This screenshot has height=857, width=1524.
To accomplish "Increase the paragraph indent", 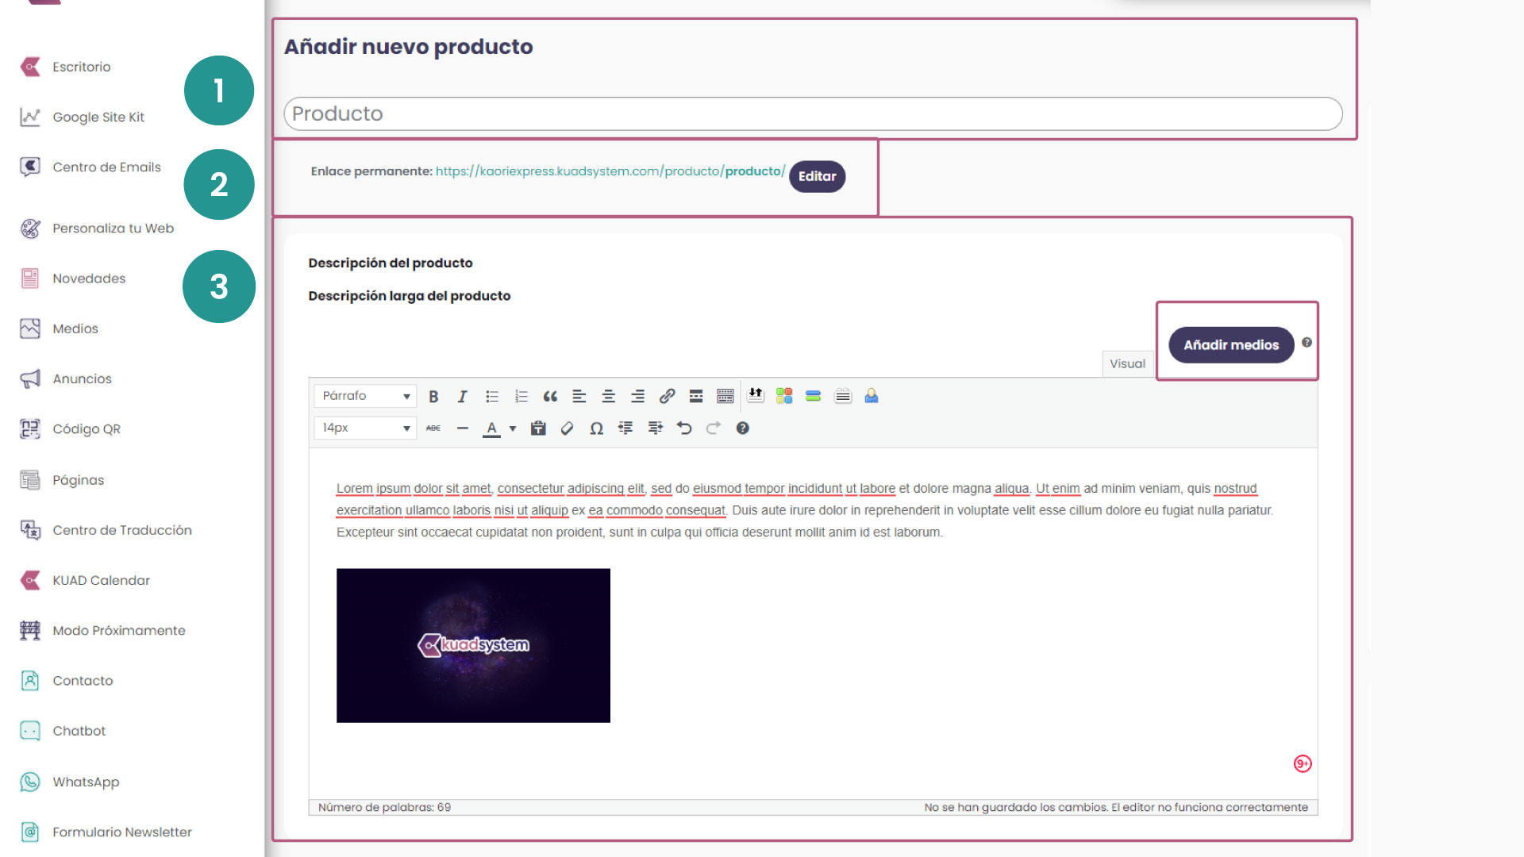I will tap(655, 428).
